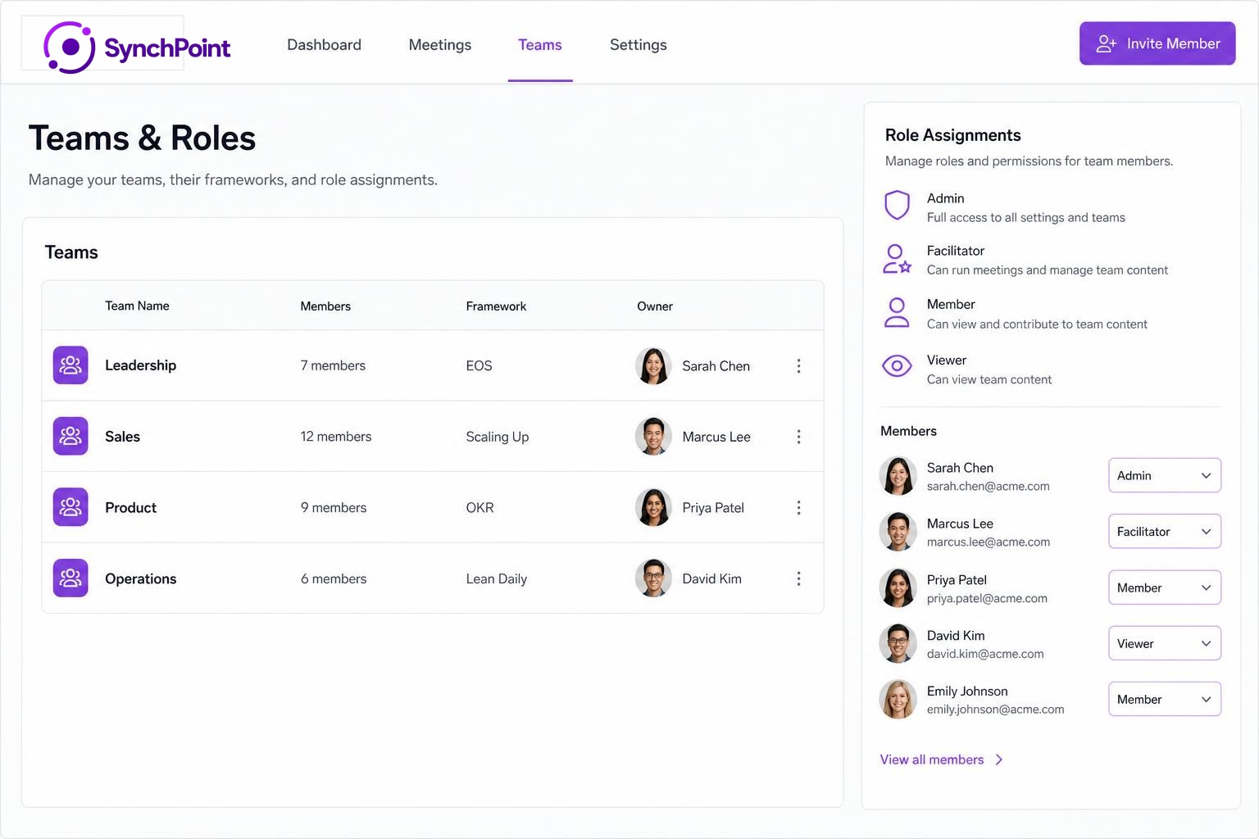Open more options for Product team
The width and height of the screenshot is (1259, 839).
click(x=798, y=508)
